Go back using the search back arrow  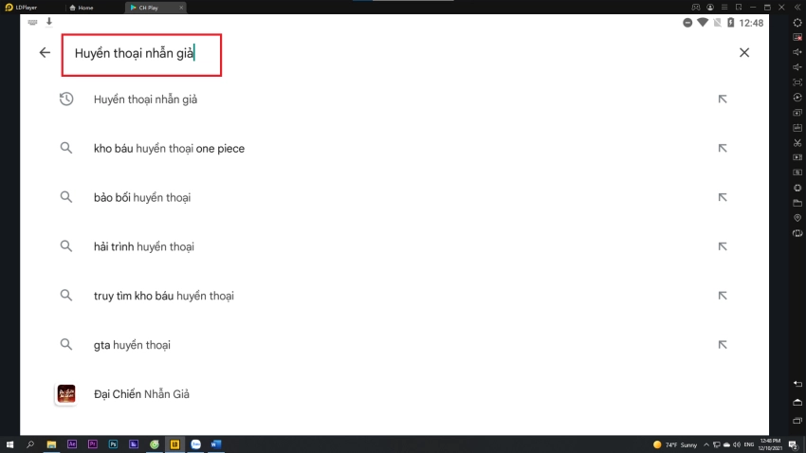point(45,53)
